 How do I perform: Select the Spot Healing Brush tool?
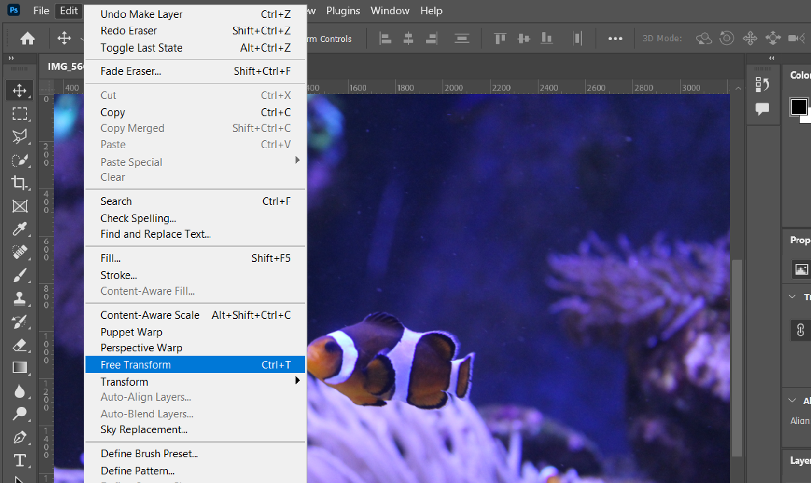click(x=20, y=252)
